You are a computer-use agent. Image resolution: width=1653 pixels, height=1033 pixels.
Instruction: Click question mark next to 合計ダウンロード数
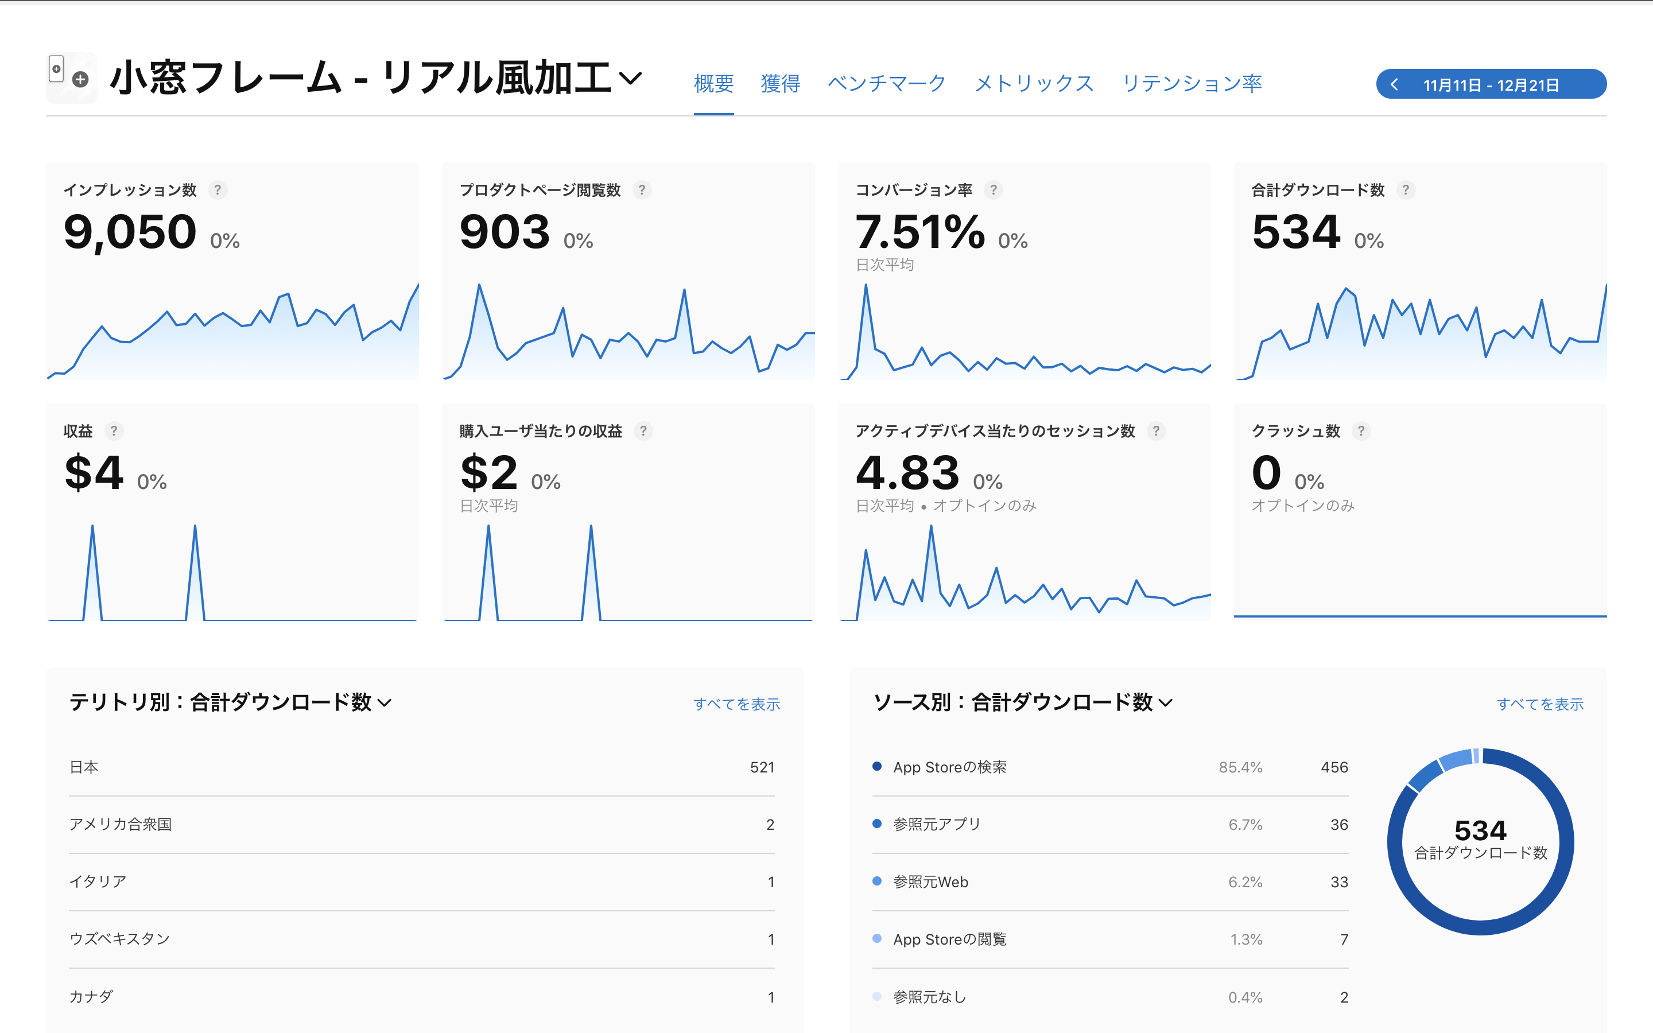coord(1405,190)
